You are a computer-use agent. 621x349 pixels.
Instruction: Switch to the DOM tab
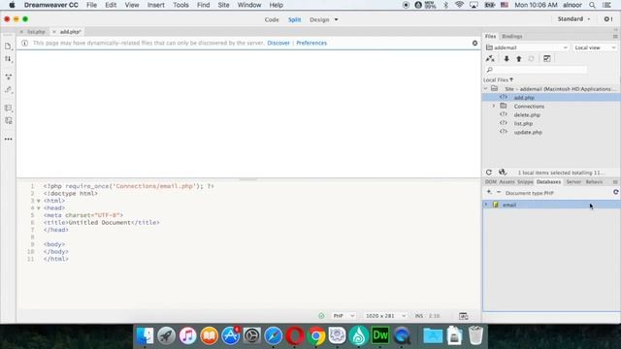pyautogui.click(x=490, y=182)
